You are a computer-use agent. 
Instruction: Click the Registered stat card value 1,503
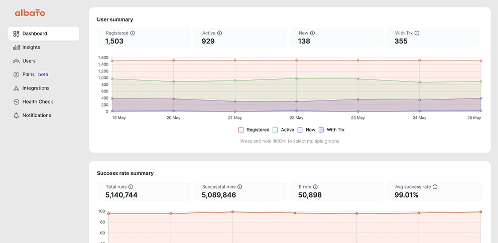coord(114,41)
